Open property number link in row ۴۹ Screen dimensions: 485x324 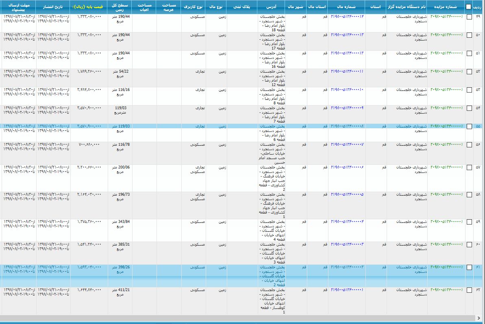347,17
